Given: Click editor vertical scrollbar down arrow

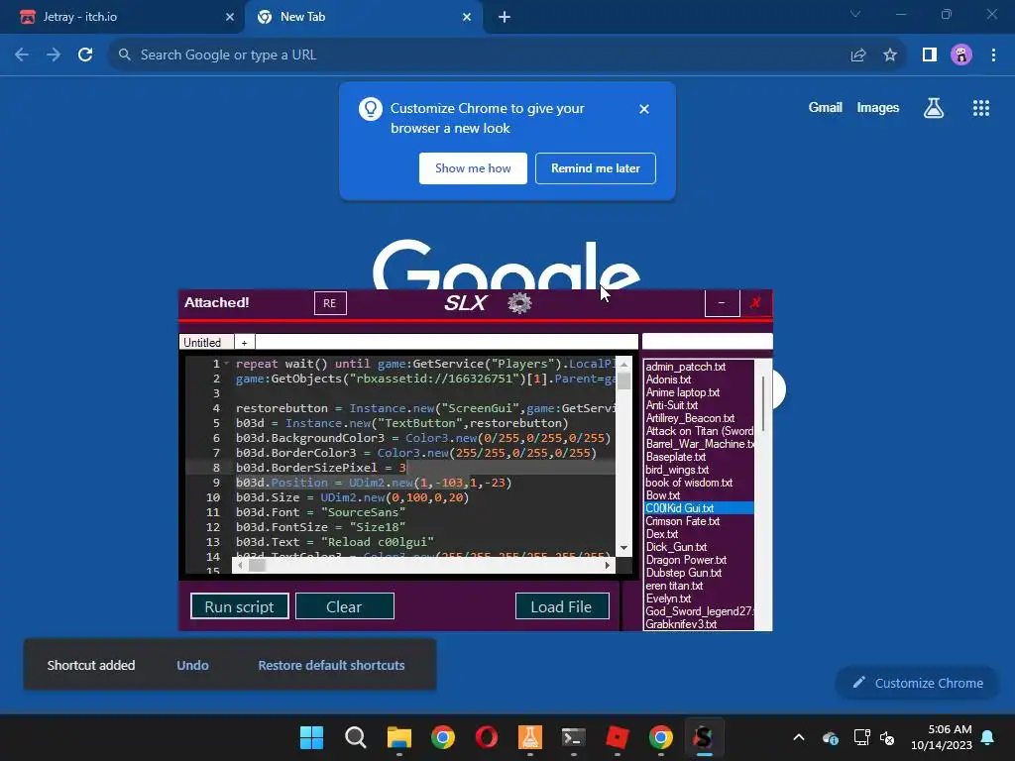Looking at the screenshot, I should click(624, 548).
